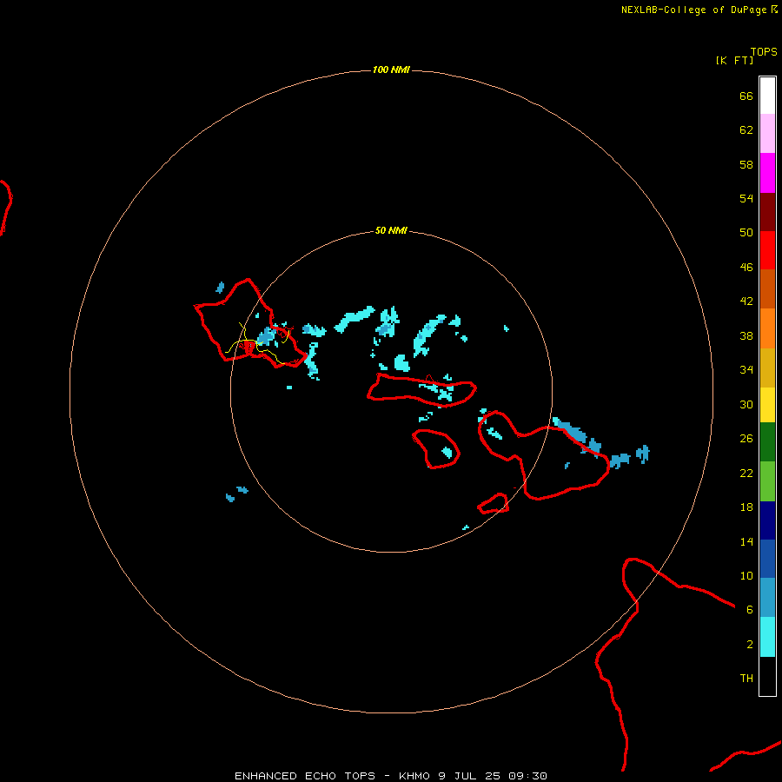Click the dark green 30 kft legend swatch
The image size is (782, 782).
point(767,442)
